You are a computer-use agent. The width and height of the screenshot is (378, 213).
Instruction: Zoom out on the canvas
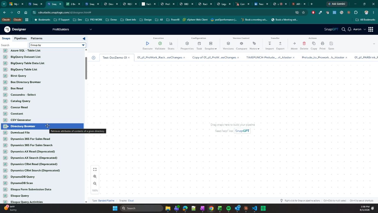(x=95, y=184)
